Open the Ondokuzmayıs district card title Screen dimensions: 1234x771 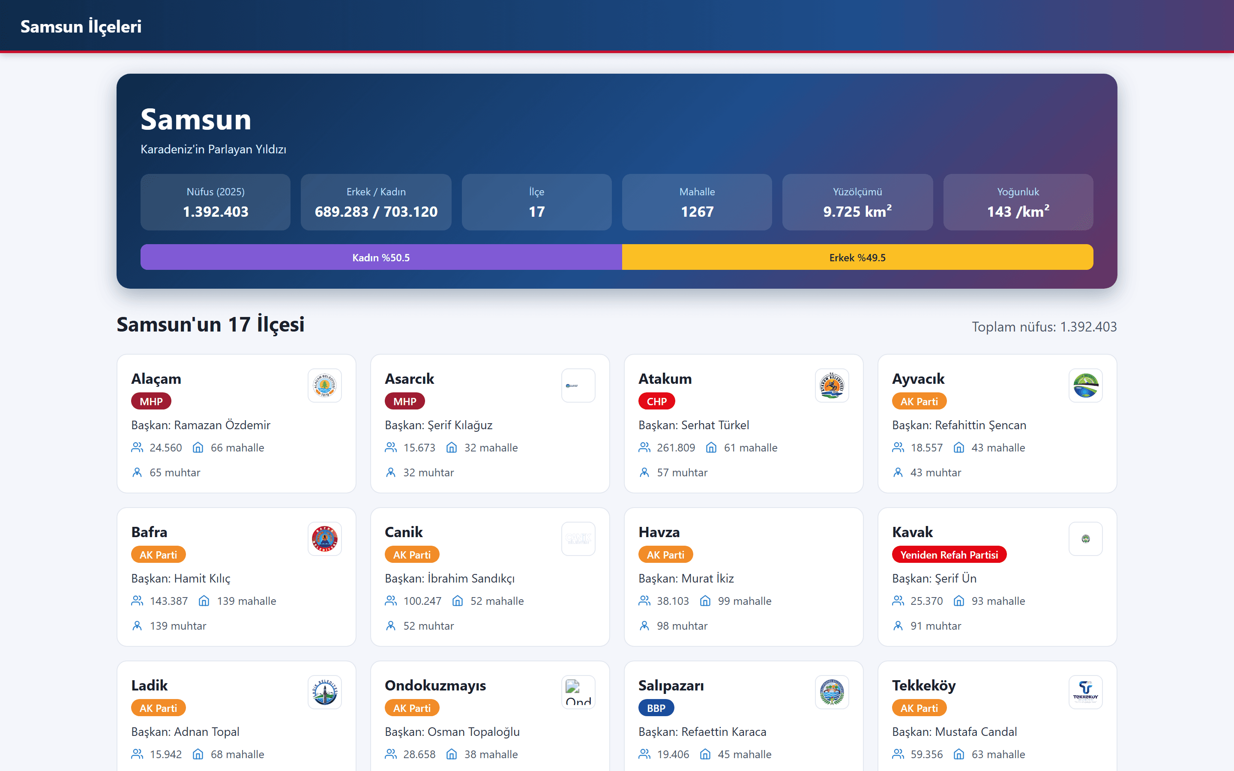435,686
